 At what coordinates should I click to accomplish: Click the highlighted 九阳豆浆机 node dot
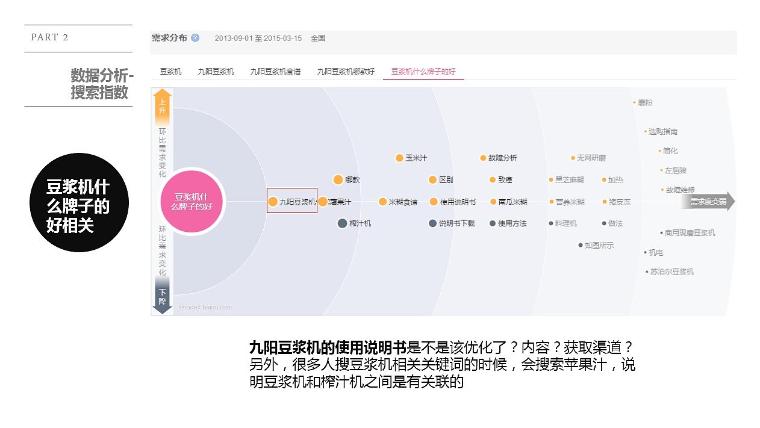click(275, 202)
